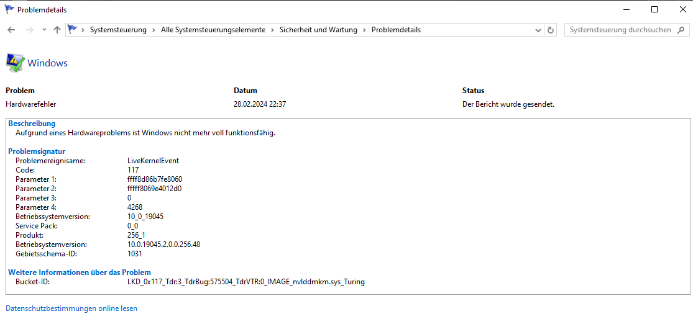Click the Problemsignatur section heading
Image resolution: width=693 pixels, height=319 pixels.
[37, 151]
